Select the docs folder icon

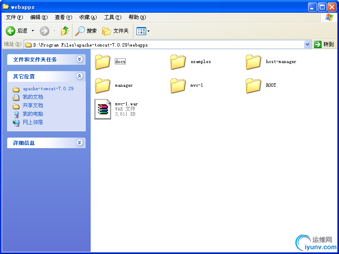[103, 62]
